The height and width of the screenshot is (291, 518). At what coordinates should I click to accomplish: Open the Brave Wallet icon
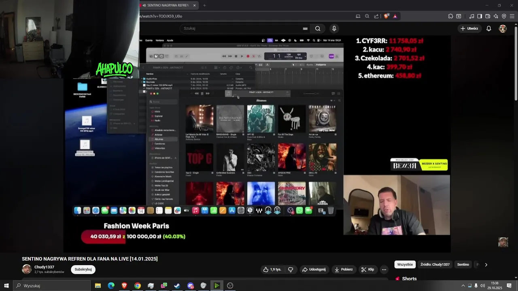(488, 16)
